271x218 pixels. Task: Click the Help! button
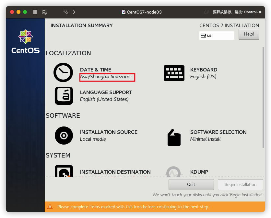(249, 34)
